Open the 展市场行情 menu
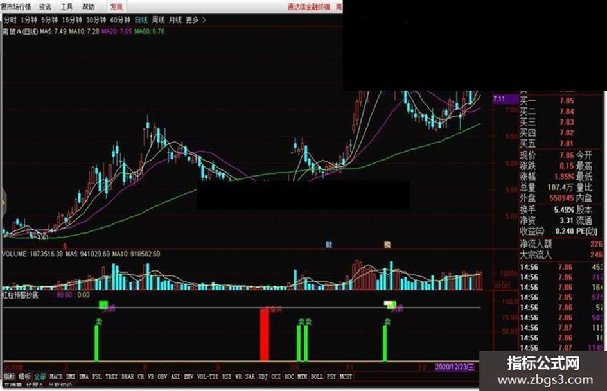 pos(16,7)
